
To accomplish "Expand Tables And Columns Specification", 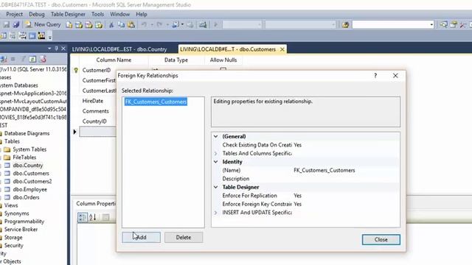I will (x=216, y=153).
